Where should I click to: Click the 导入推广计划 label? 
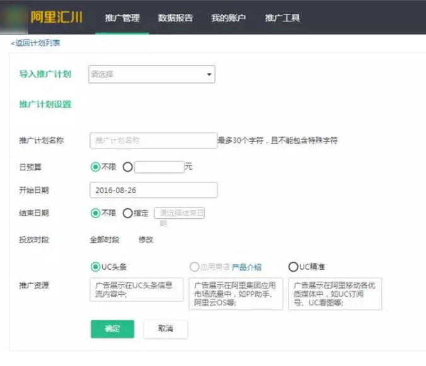click(x=45, y=74)
